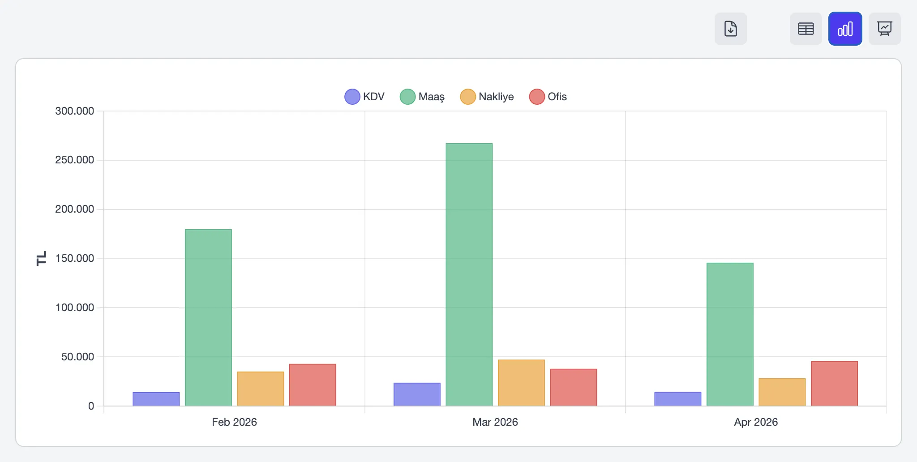Select the Ofis bar for Feb 2026
The height and width of the screenshot is (462, 917).
313,385
